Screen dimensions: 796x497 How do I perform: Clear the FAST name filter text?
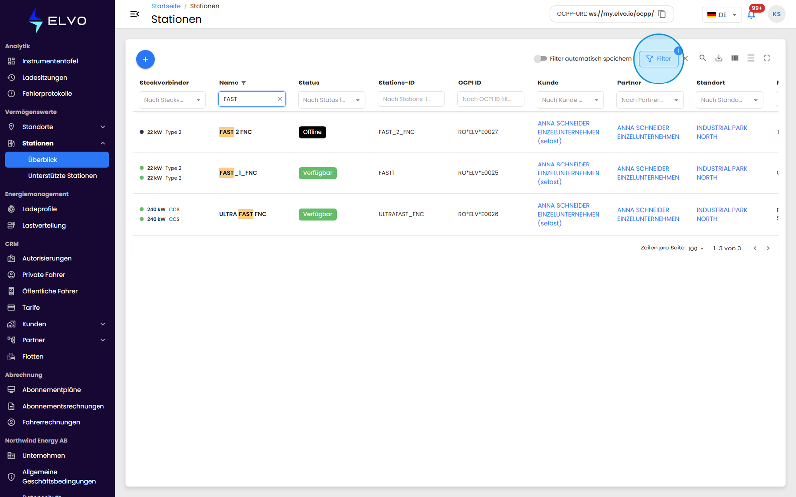(280, 99)
